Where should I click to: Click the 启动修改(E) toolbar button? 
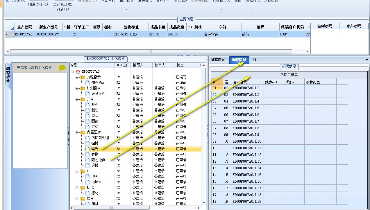pyautogui.click(x=63, y=4)
